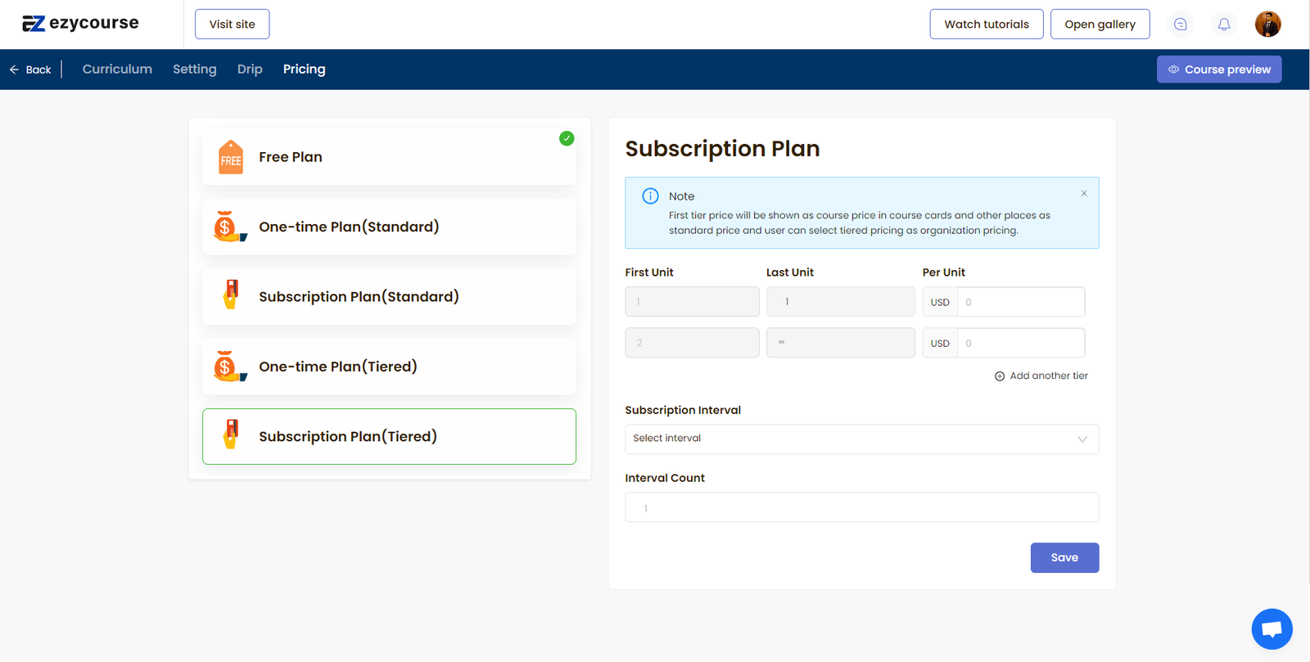Open the notifications bell
This screenshot has height=662, width=1310.
click(x=1224, y=25)
